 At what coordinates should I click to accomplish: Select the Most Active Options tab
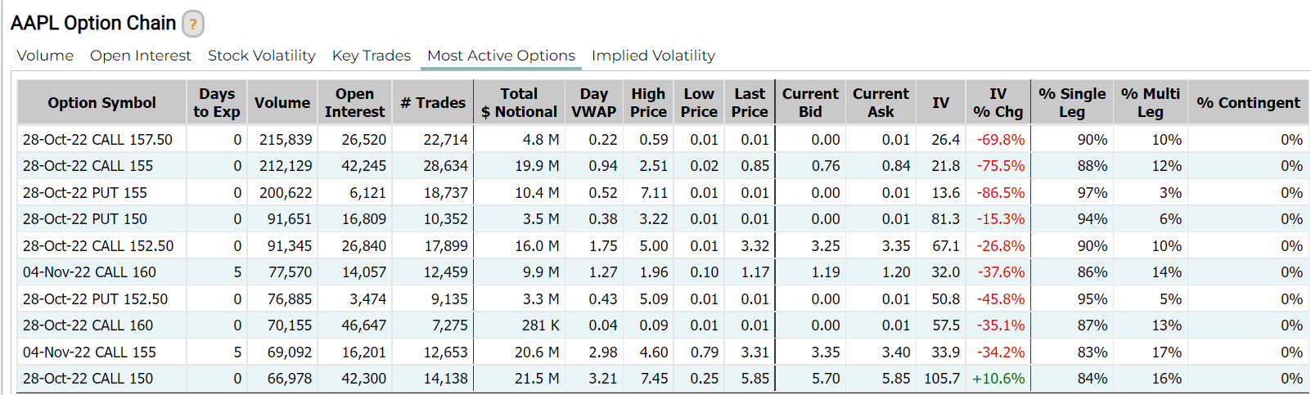(501, 56)
